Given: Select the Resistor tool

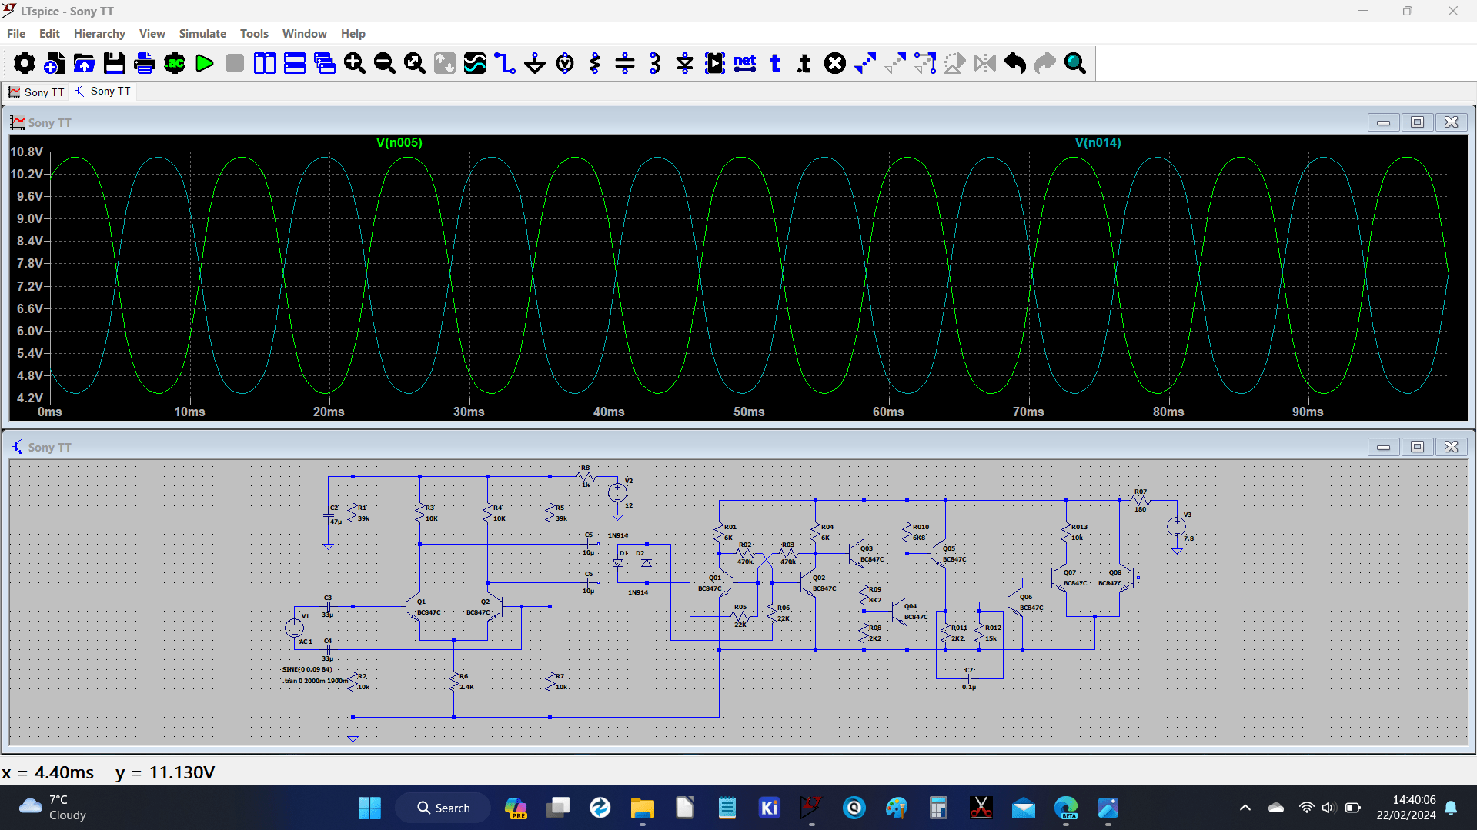Looking at the screenshot, I should [x=595, y=63].
